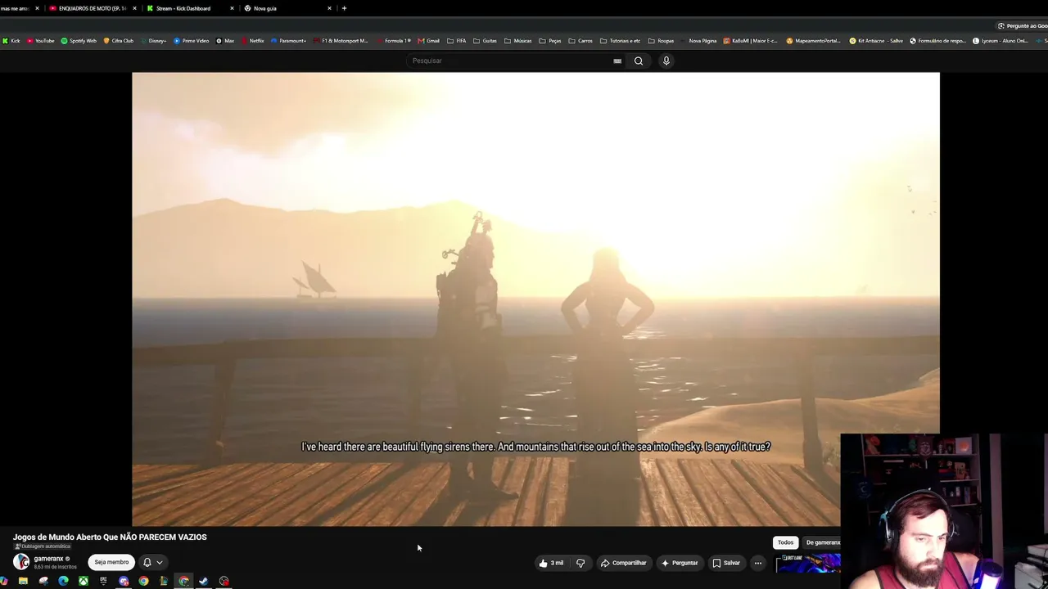Expand the Guitas bookmarks folder
The image size is (1048, 589).
[486, 41]
